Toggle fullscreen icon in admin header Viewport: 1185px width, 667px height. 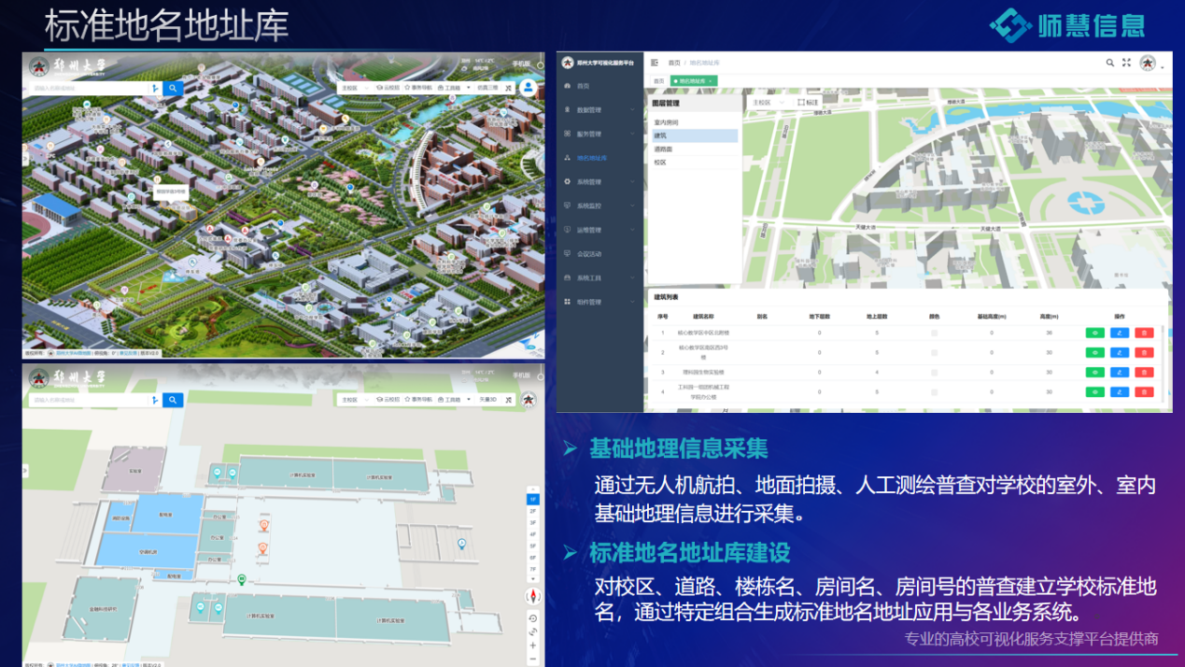tap(1126, 63)
